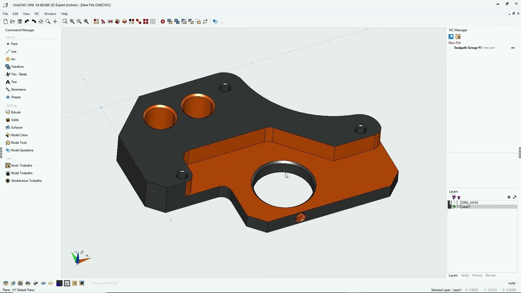Screen dimensions: 521x293
Task: Click the Save floppy disk icon
Action: pyautogui.click(x=20, y=22)
